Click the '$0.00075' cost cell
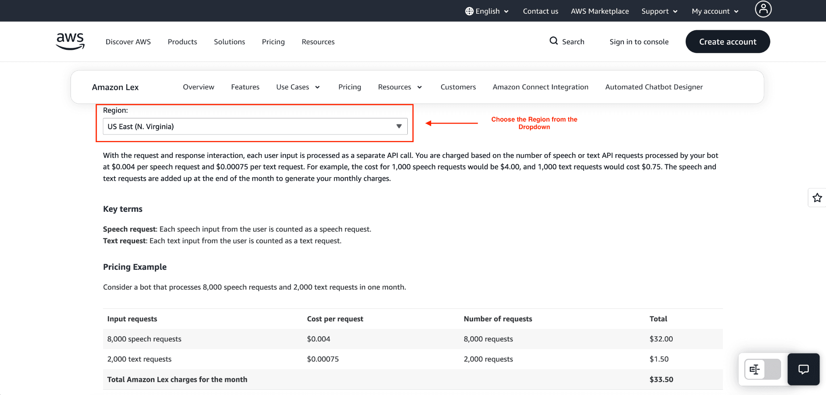Screen dimensions: 826x395 pyautogui.click(x=323, y=359)
